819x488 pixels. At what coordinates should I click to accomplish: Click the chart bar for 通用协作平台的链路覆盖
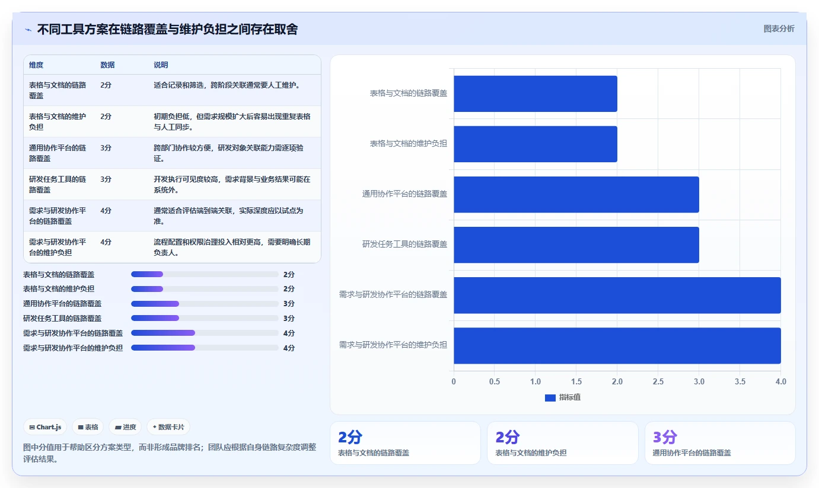[x=576, y=194]
